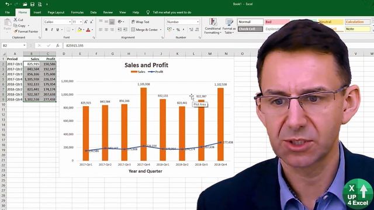Click Accounting Number Format icon
The image size is (374, 210).
(169, 30)
